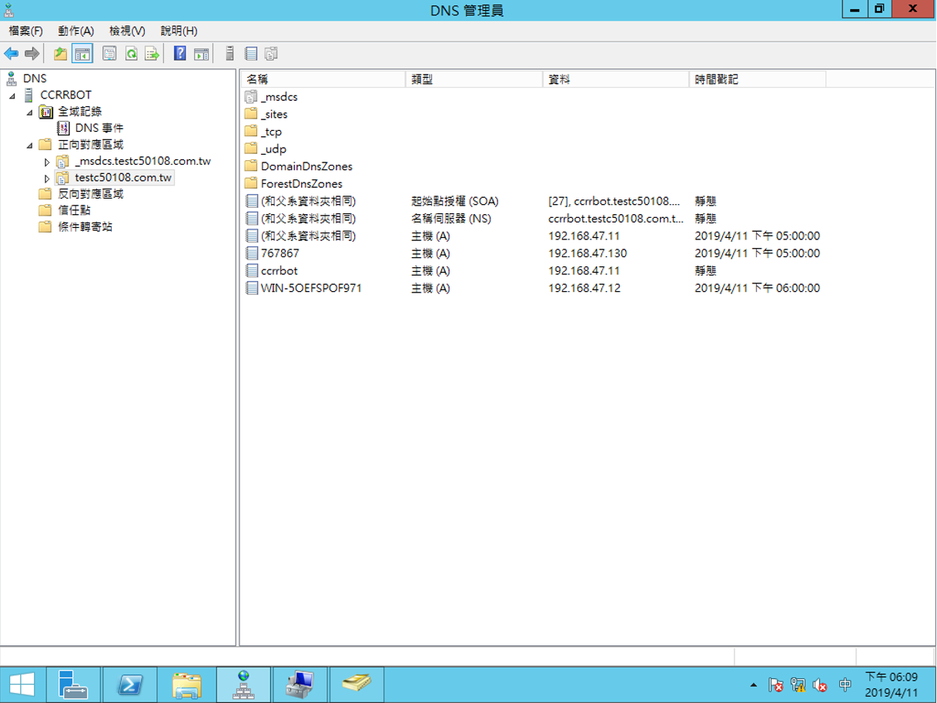
Task: Launch PowerShell from the taskbar
Action: [x=129, y=685]
